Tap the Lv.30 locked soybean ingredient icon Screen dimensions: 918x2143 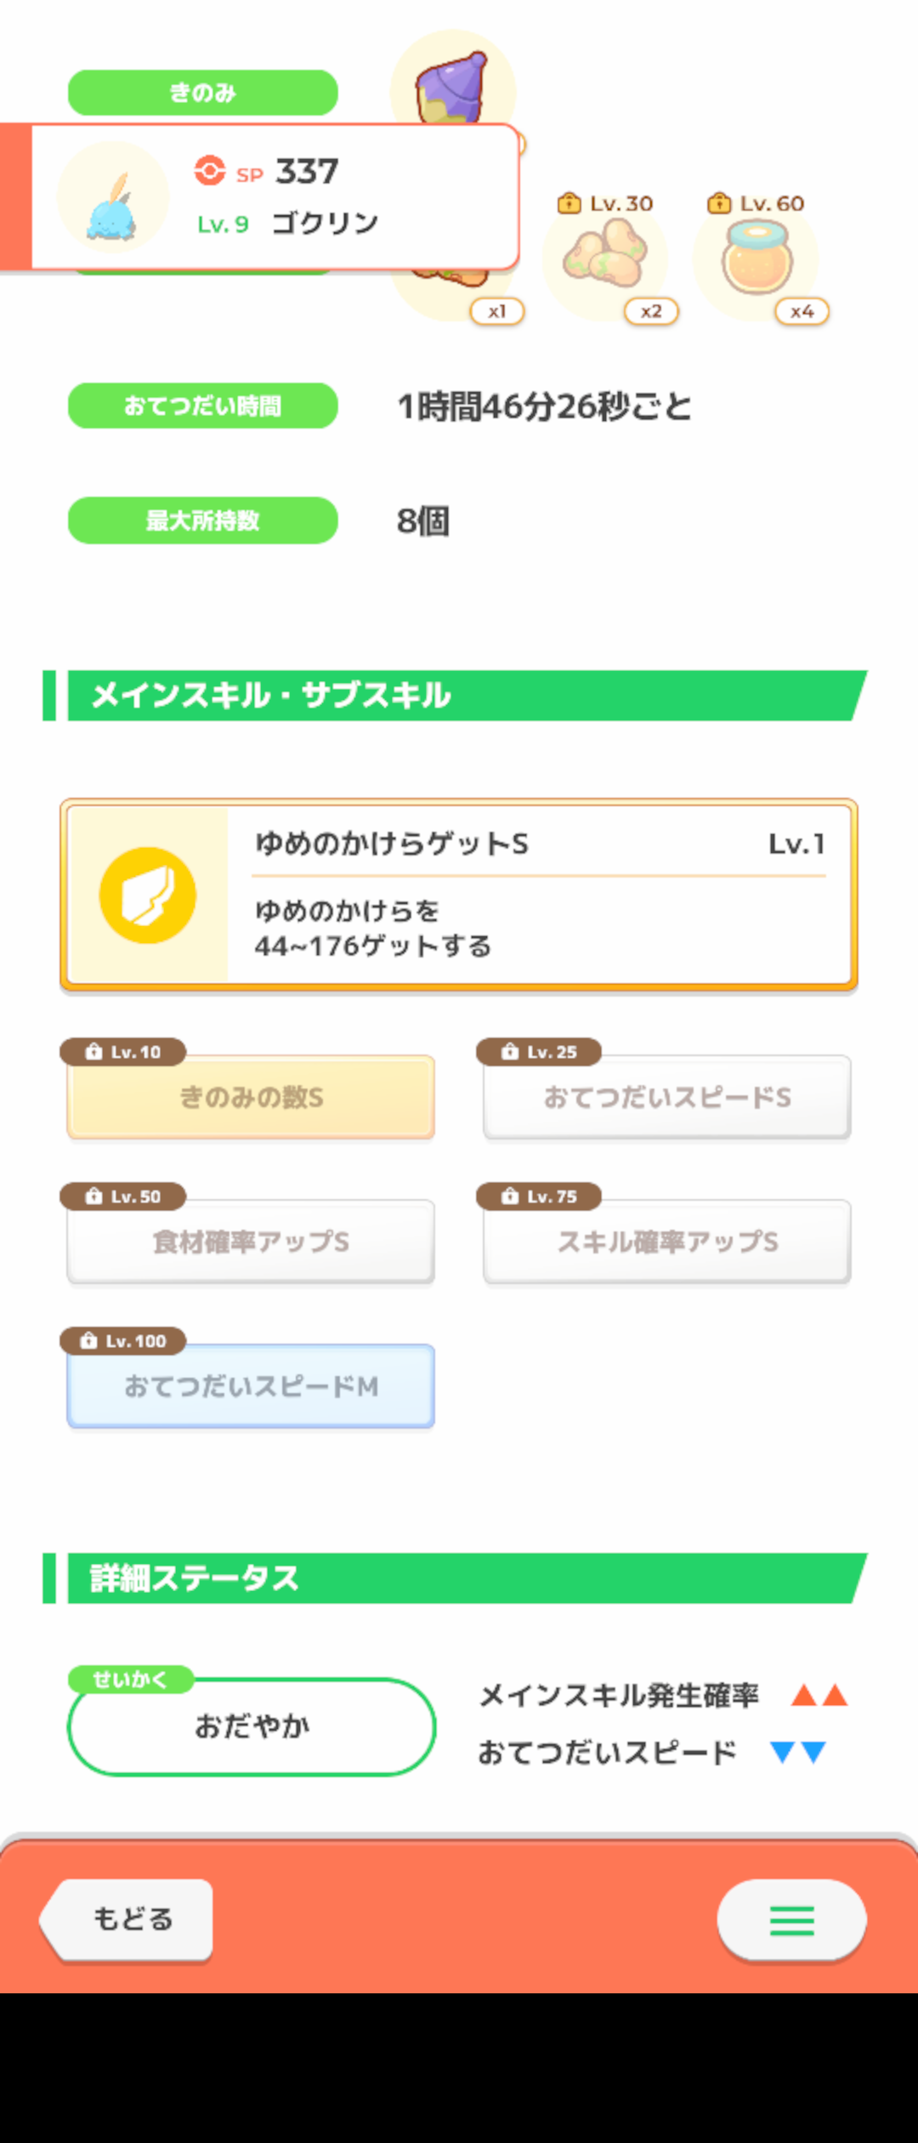(x=605, y=257)
